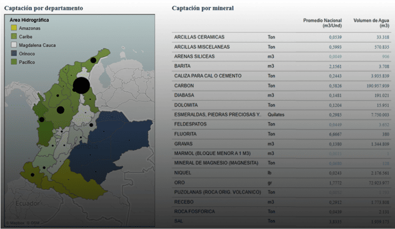The width and height of the screenshot is (395, 229).
Task: Click the NIQUEL row label
Action: coord(183,173)
